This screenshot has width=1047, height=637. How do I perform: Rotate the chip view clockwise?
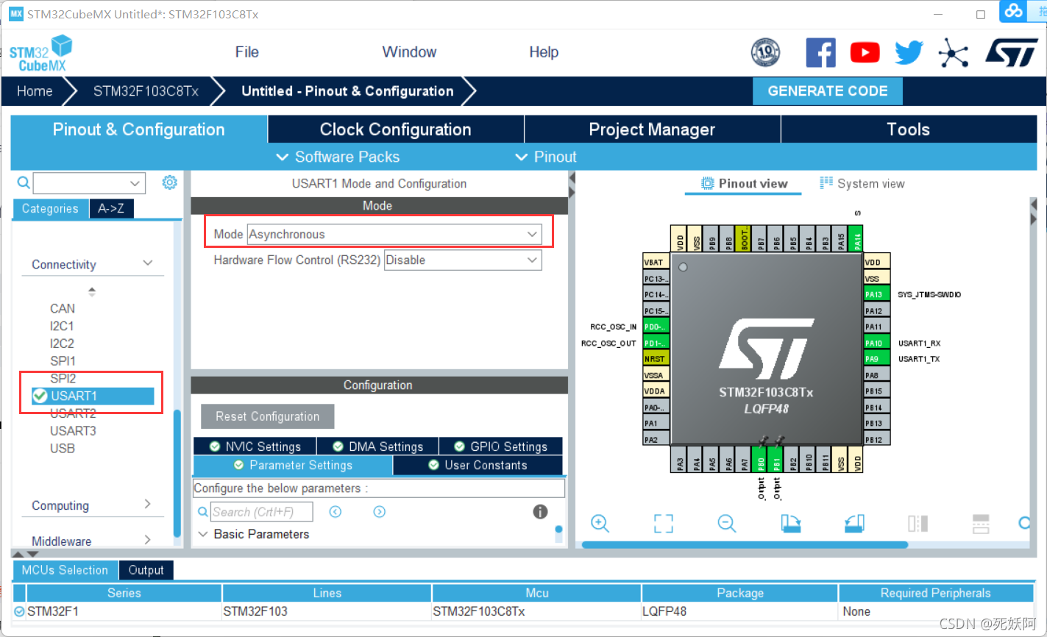[791, 524]
